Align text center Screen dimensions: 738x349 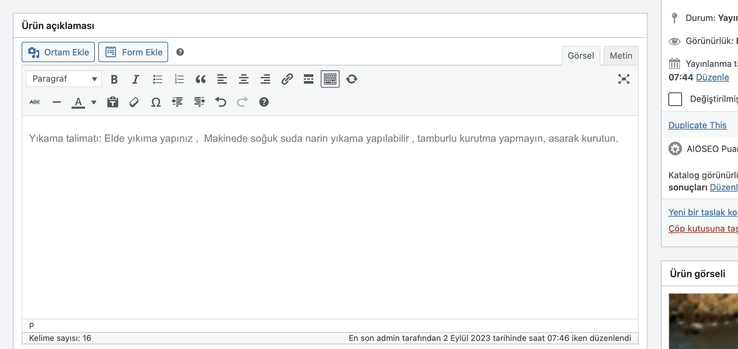(244, 79)
